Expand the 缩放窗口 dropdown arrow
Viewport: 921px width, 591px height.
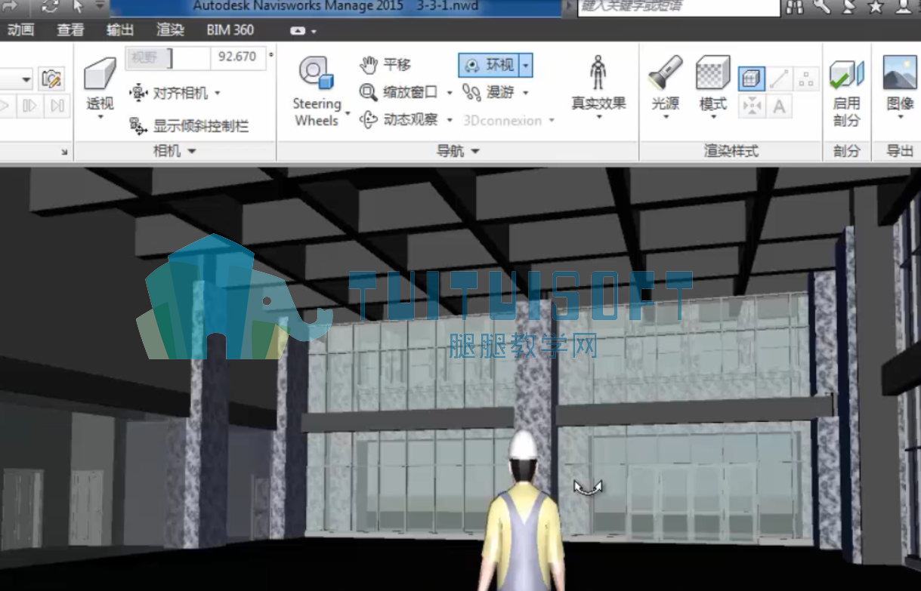pyautogui.click(x=449, y=93)
